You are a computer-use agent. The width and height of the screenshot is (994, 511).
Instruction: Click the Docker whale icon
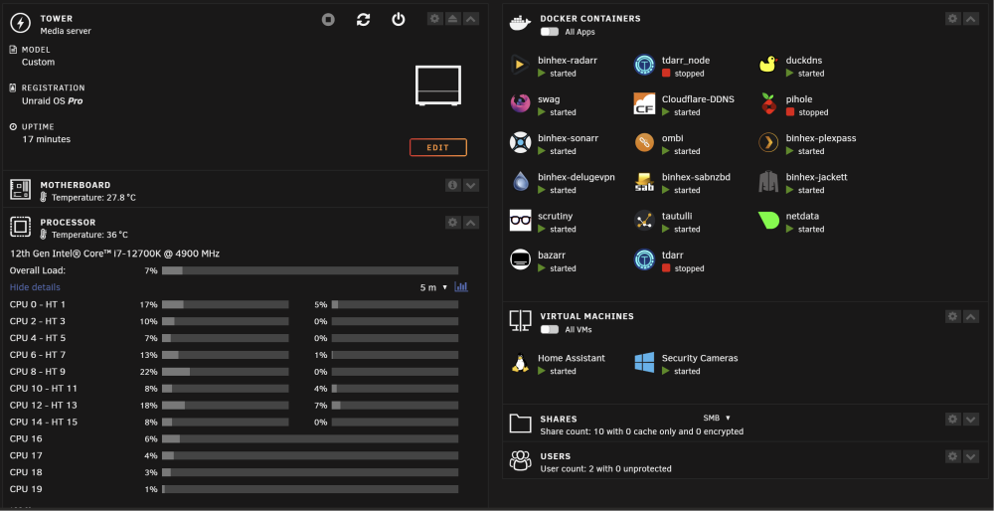520,24
